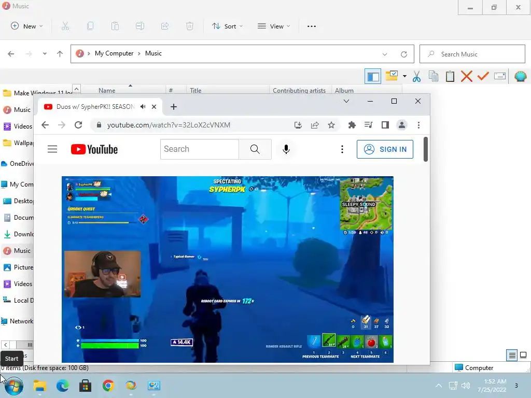Screen dimensions: 531x398
Task: Click the Rename icon in Explorer ribbon
Action: 140,26
